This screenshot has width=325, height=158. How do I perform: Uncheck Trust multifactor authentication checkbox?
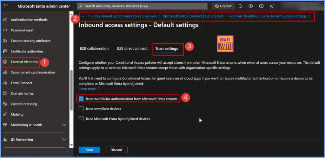coord(81,99)
